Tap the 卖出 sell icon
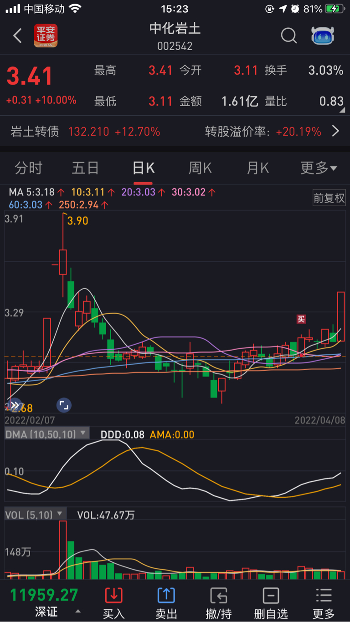 (x=166, y=595)
